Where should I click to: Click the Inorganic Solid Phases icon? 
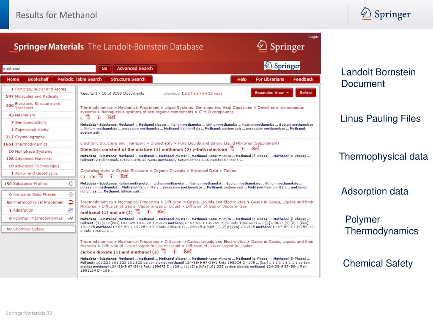click(x=71, y=194)
